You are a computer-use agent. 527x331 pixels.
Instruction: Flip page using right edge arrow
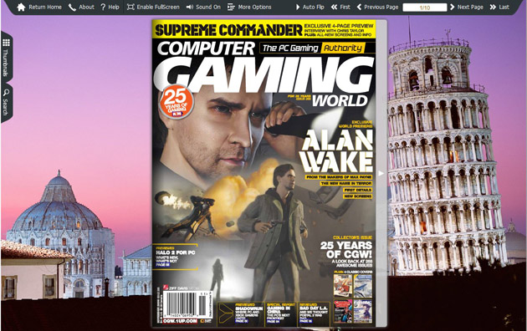381,173
